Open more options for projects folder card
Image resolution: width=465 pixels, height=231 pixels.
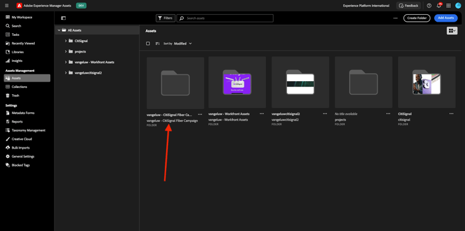(x=388, y=114)
